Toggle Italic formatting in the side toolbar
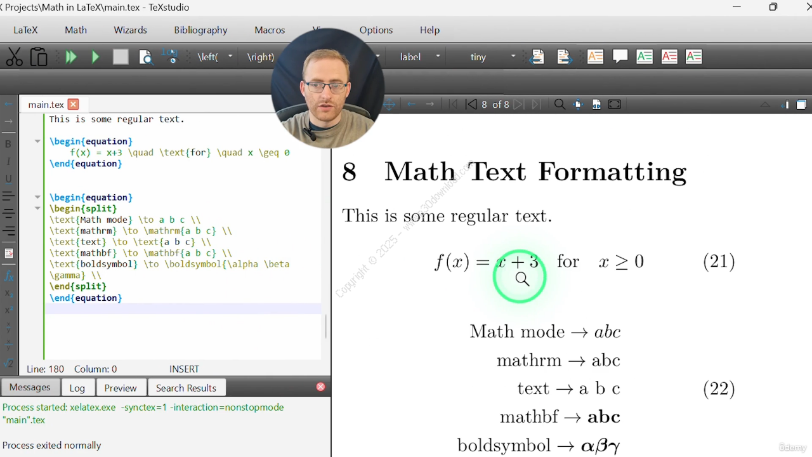This screenshot has height=457, width=812. coord(8,162)
